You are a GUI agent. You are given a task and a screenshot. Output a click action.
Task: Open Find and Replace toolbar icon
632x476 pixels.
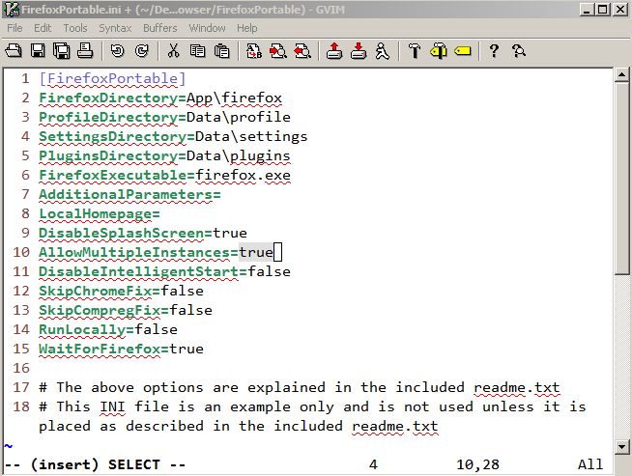tap(254, 51)
